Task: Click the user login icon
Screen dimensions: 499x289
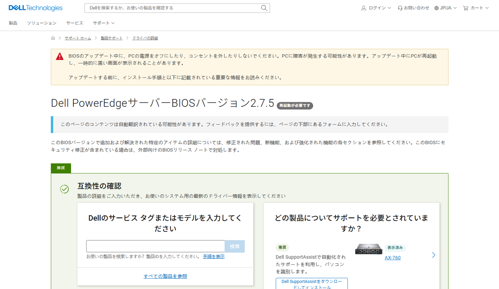Action: pos(363,8)
